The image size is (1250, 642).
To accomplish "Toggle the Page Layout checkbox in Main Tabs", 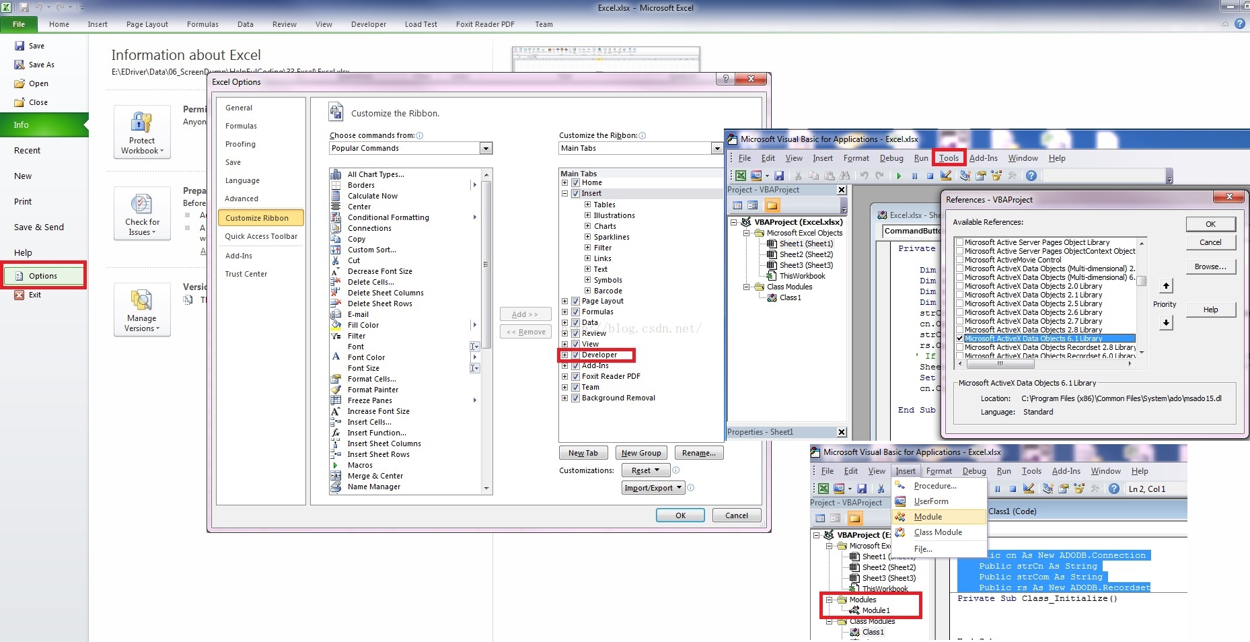I will click(576, 301).
